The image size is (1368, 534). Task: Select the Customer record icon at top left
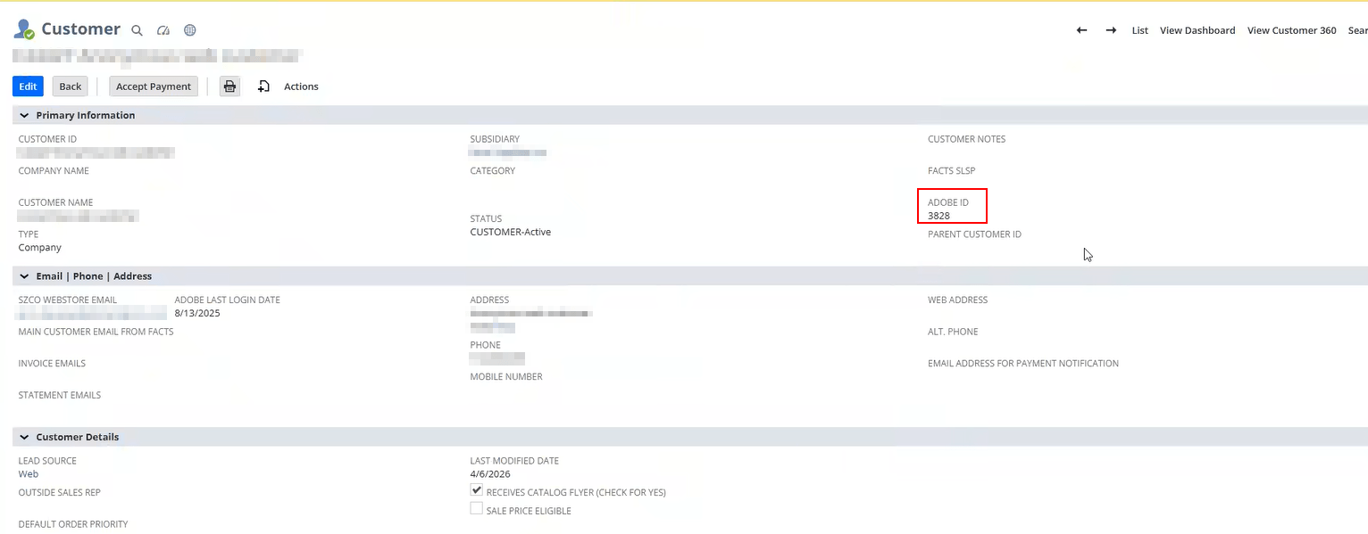22,28
